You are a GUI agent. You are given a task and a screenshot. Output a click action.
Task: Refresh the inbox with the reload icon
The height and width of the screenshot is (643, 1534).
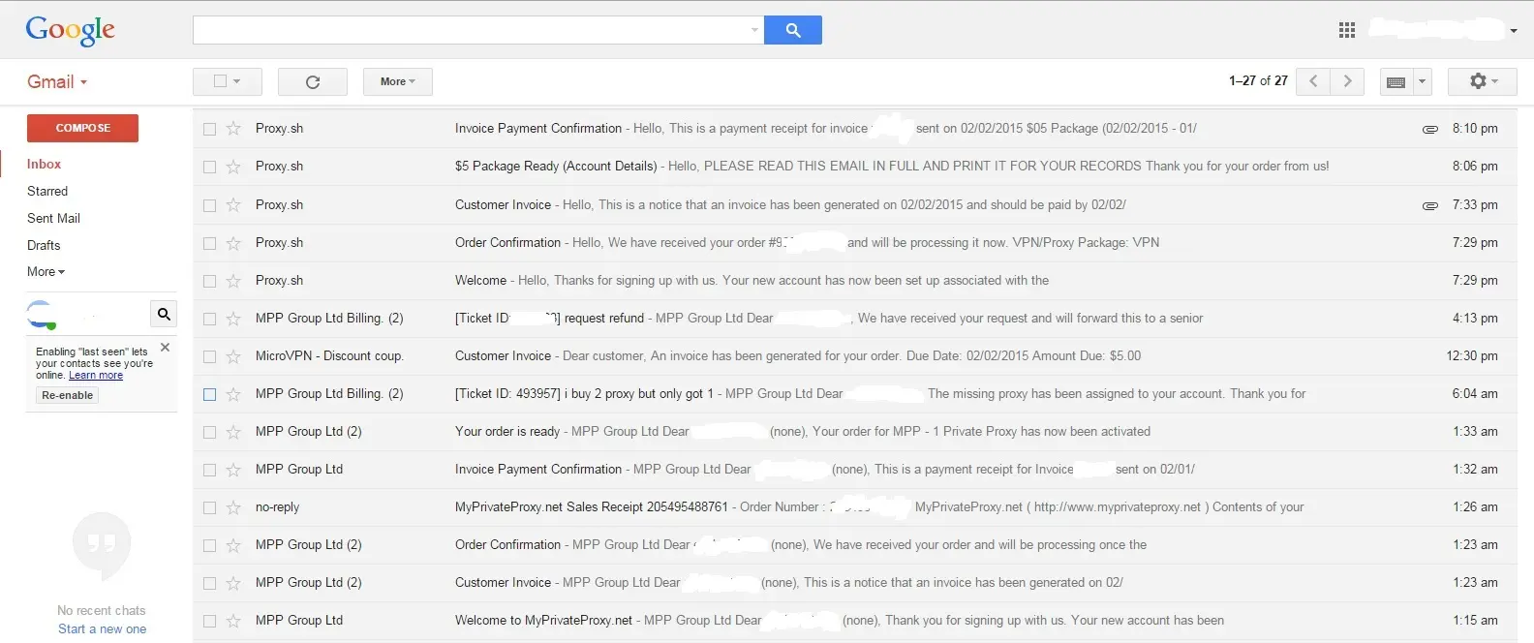pyautogui.click(x=312, y=81)
